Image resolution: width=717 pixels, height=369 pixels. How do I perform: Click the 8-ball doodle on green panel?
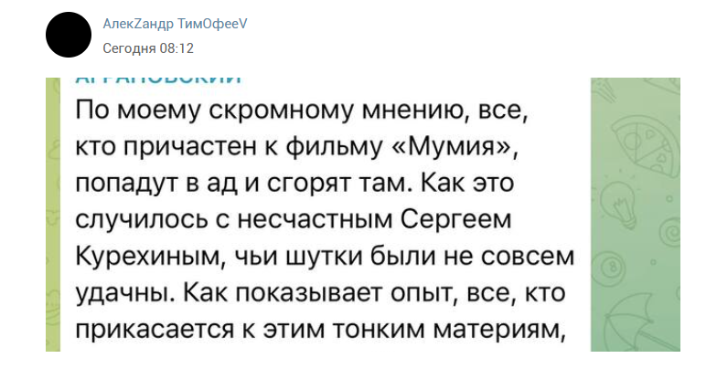point(608,267)
